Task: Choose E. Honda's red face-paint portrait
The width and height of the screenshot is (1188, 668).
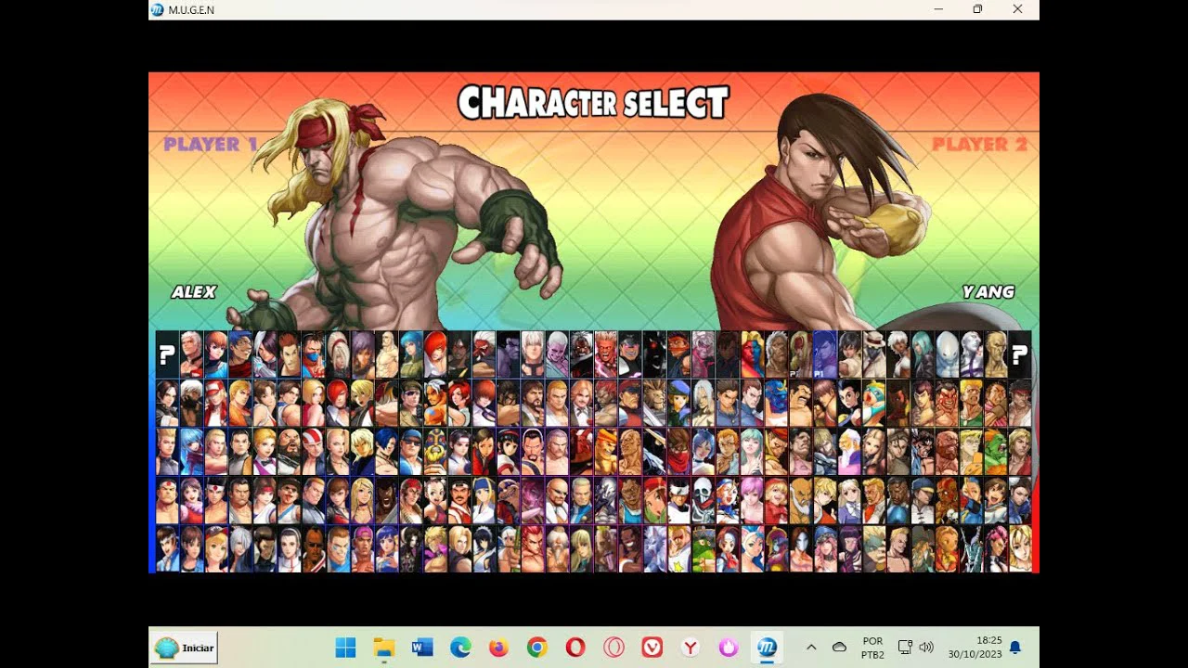Action: click(x=947, y=404)
